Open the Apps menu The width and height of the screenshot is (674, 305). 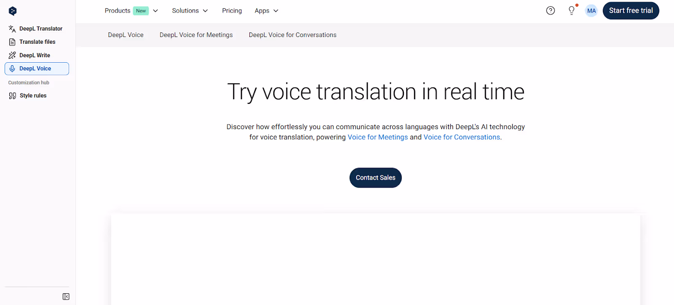[x=262, y=11]
